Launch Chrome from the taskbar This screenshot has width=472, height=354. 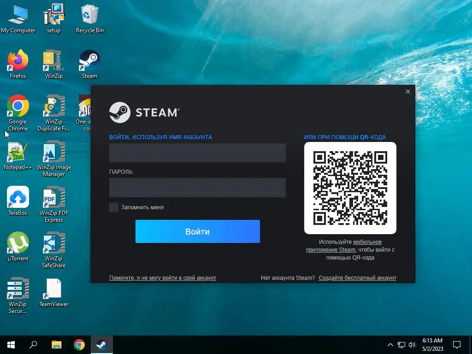click(x=79, y=345)
